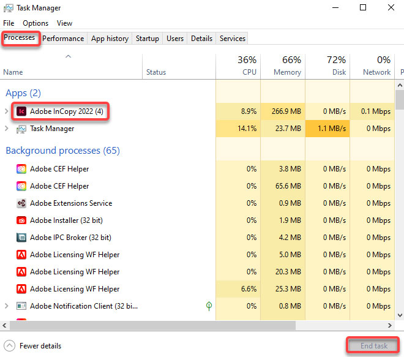The width and height of the screenshot is (404, 357).
Task: Click the 6.6% CPU cell
Action: [x=238, y=289]
